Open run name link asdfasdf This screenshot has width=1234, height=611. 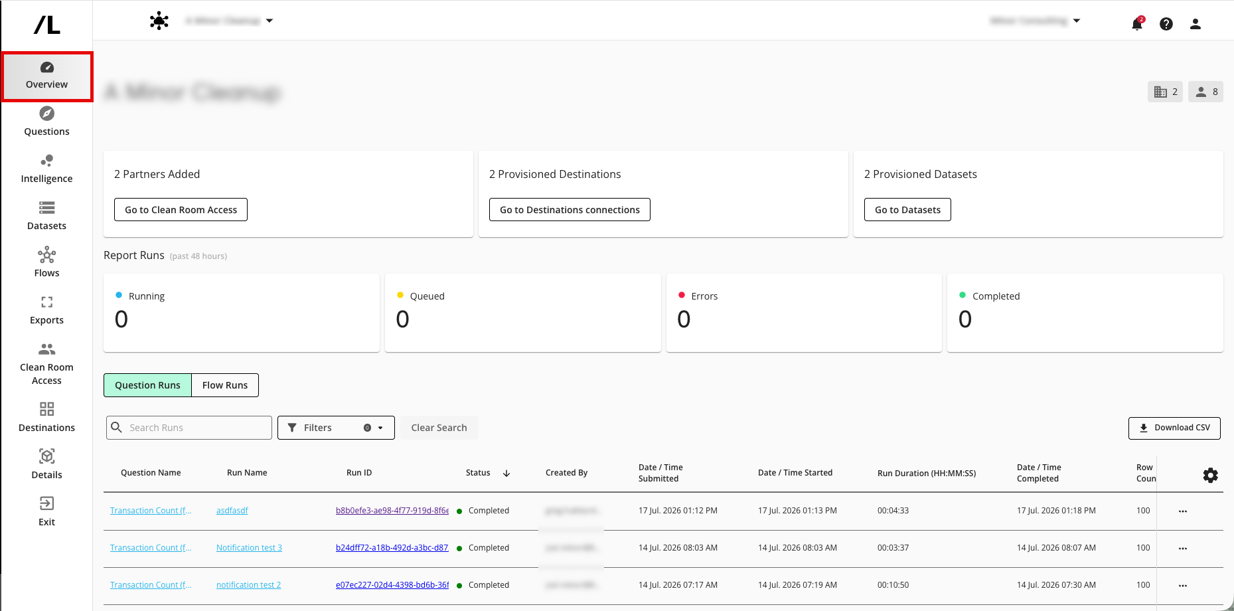pos(232,511)
